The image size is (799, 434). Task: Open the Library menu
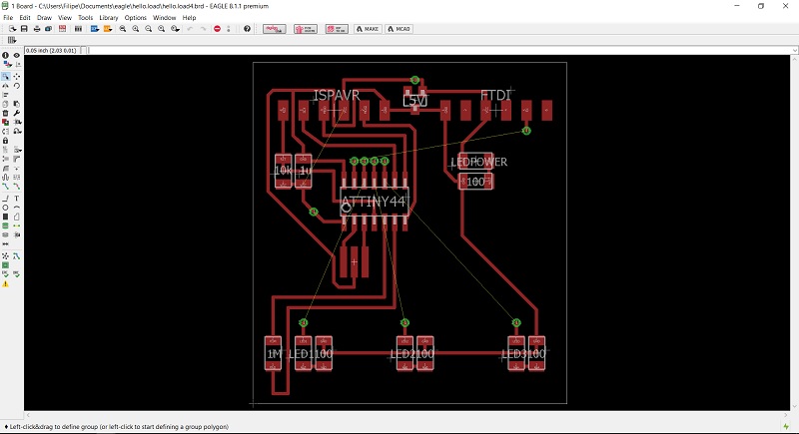pos(109,17)
